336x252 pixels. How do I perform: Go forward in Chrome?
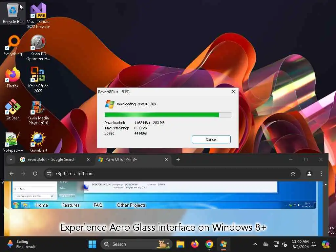(23, 174)
